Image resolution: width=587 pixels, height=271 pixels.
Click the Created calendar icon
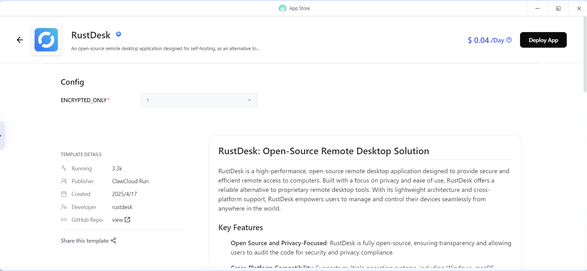pyautogui.click(x=64, y=194)
